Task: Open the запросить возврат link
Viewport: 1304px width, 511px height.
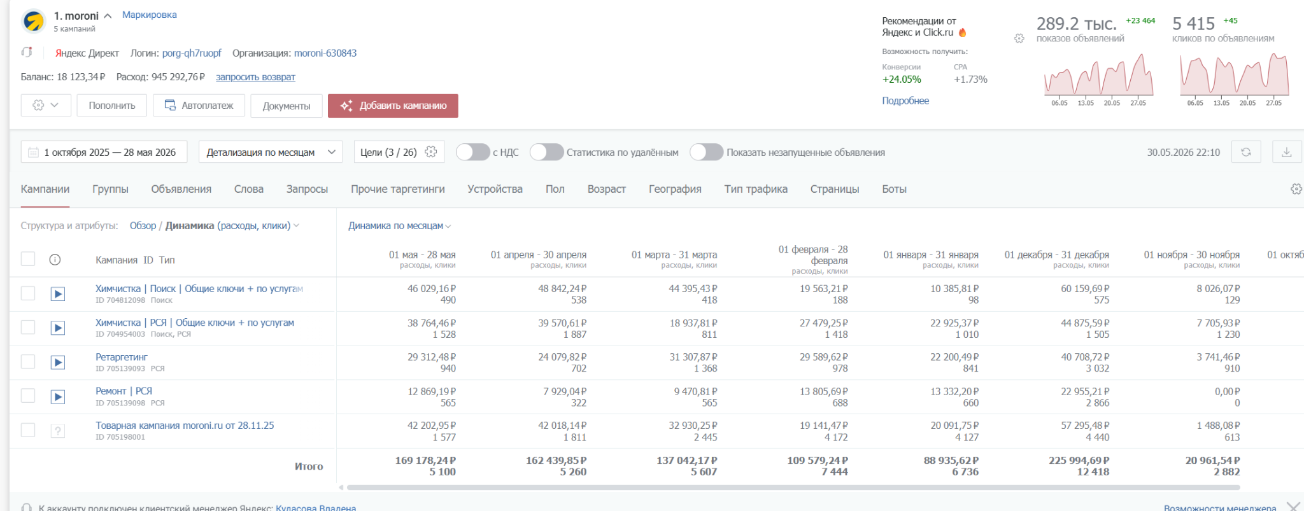Action: coord(255,77)
